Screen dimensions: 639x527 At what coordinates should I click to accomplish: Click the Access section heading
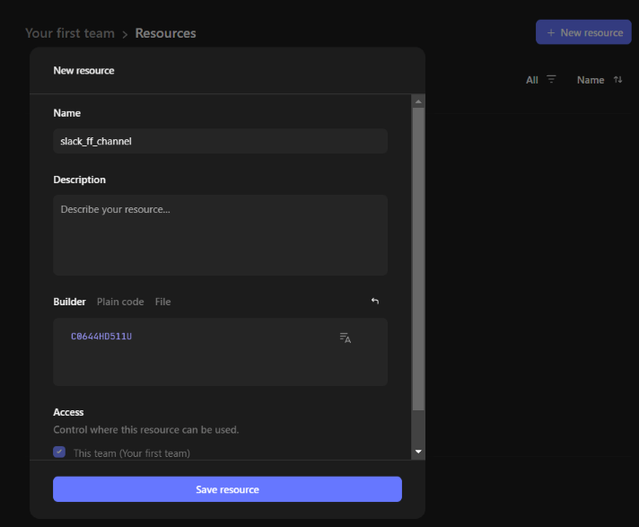point(68,412)
